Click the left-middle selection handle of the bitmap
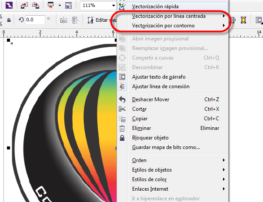Screen dimensions: 263x202 click(8, 148)
